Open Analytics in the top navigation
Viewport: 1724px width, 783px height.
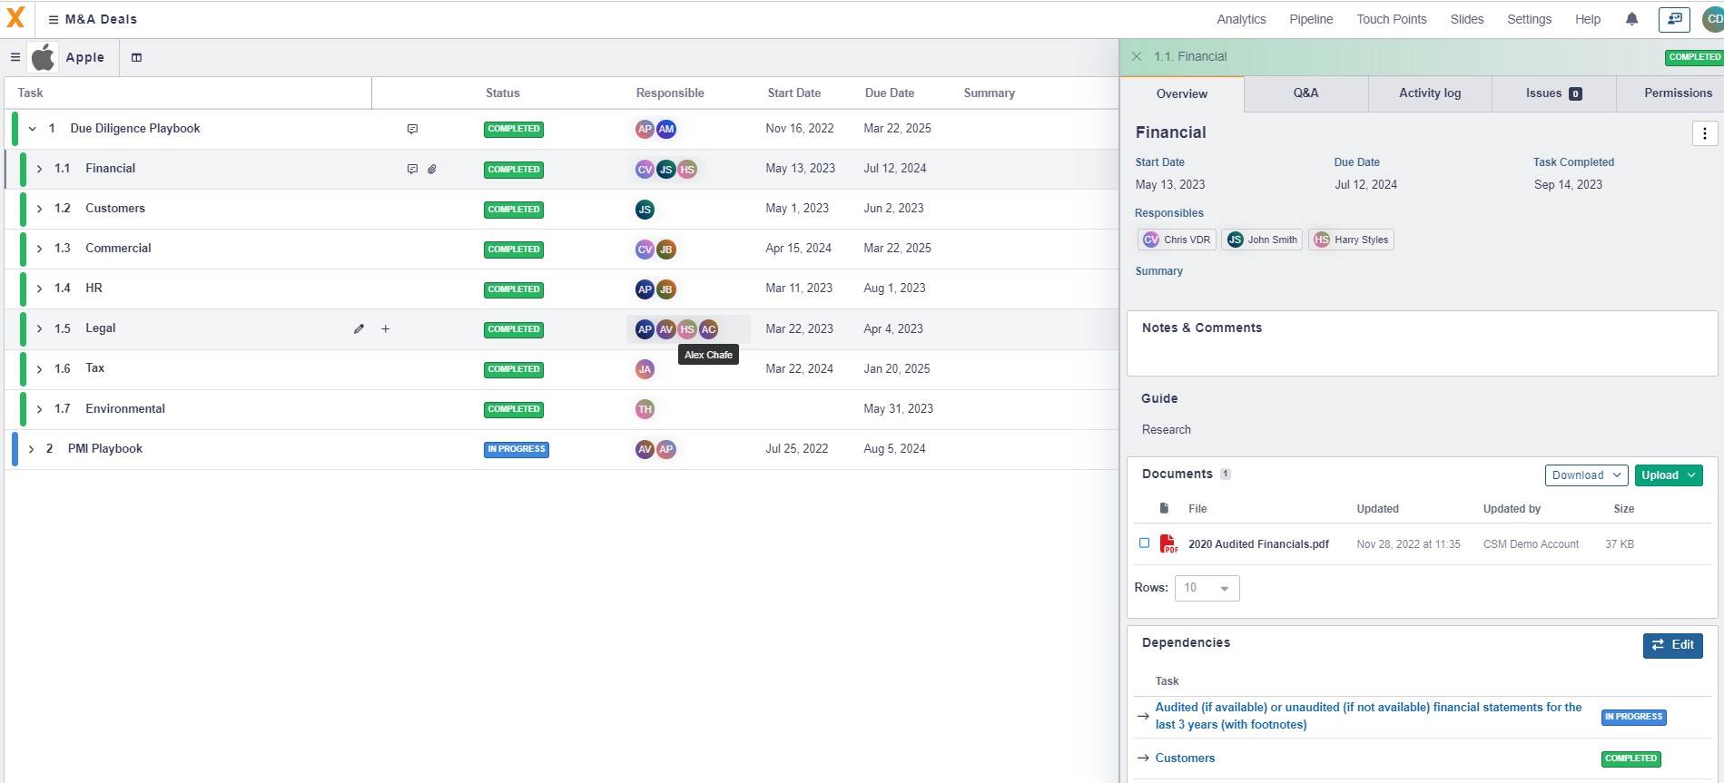click(x=1241, y=19)
